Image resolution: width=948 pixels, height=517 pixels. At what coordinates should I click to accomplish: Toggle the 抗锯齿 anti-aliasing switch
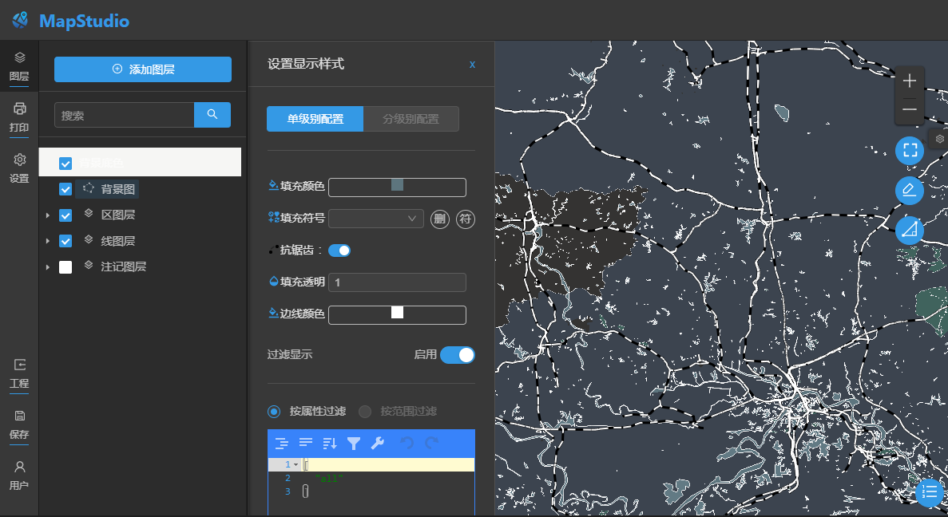tap(339, 250)
